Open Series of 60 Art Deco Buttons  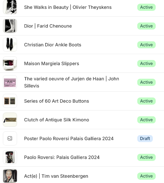pyautogui.click(x=56, y=101)
